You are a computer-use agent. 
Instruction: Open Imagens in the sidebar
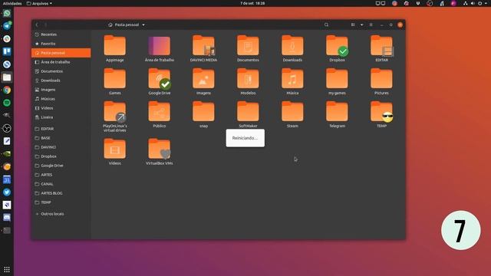pyautogui.click(x=61, y=90)
